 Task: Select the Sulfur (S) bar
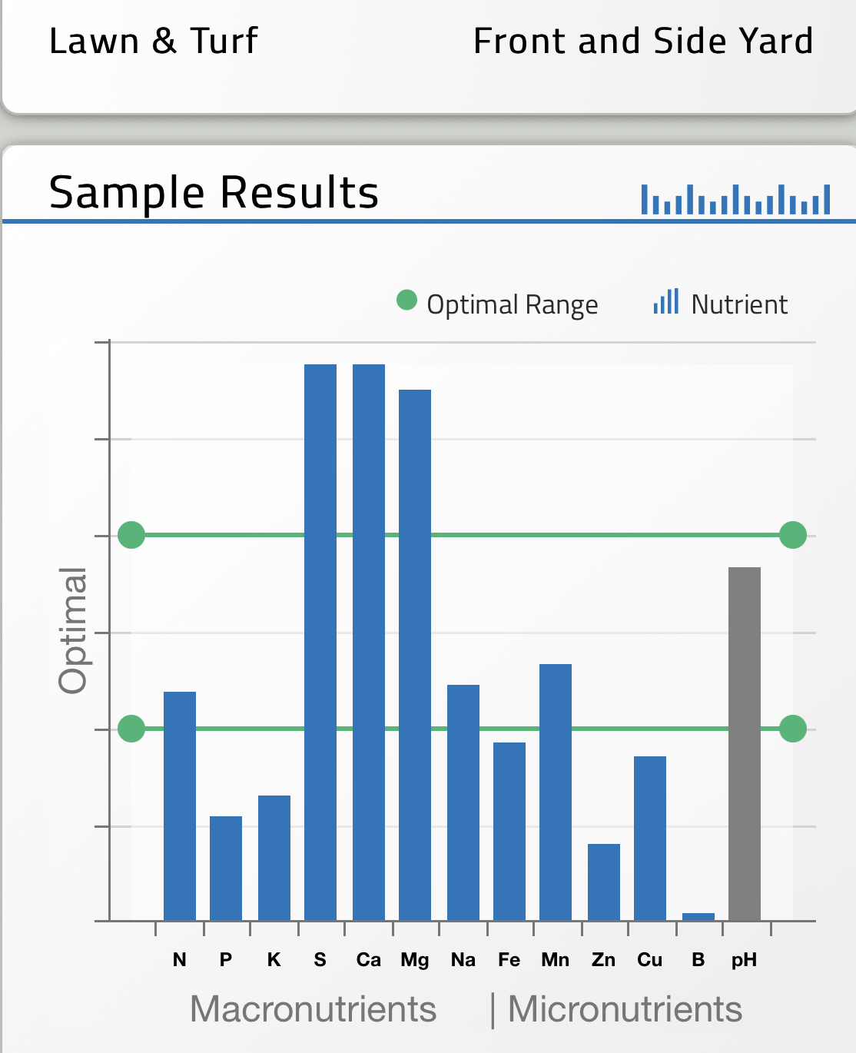click(320, 643)
